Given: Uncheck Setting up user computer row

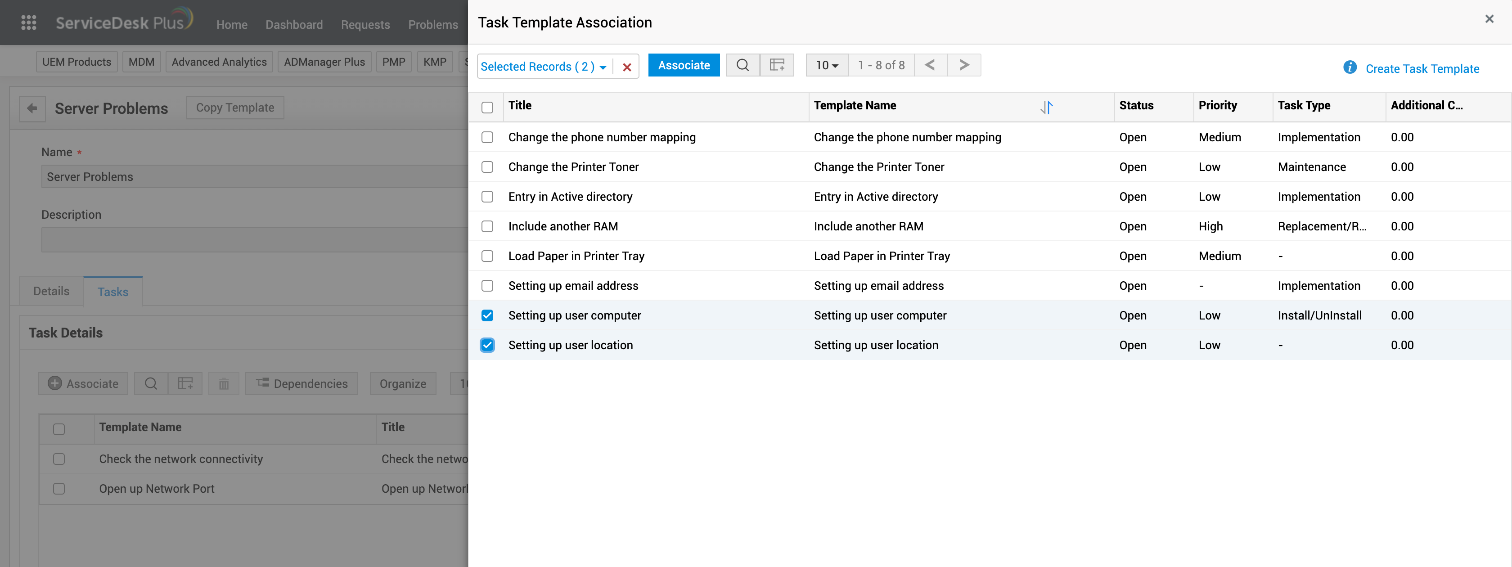Looking at the screenshot, I should click(x=487, y=316).
